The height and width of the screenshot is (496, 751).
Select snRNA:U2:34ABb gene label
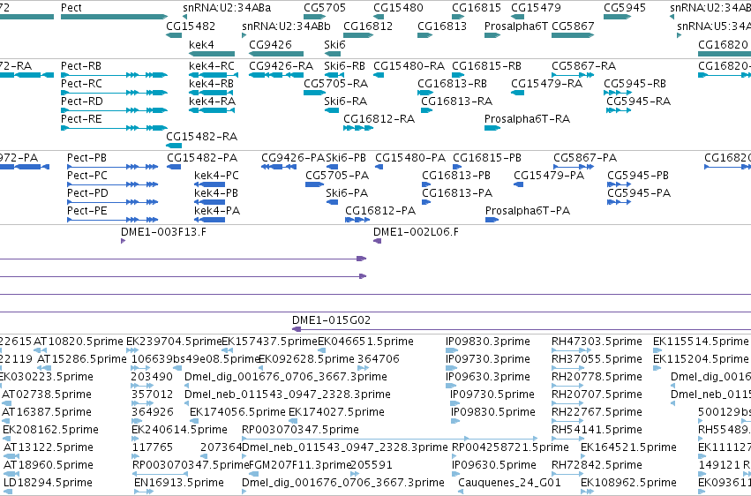[287, 26]
